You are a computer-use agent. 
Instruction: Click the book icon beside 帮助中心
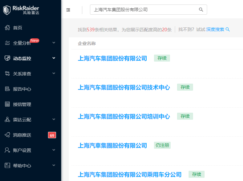(x=7, y=165)
